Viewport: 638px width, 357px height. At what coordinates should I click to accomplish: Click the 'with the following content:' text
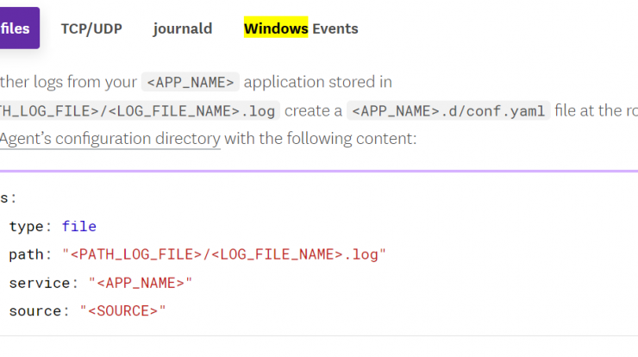tap(320, 139)
